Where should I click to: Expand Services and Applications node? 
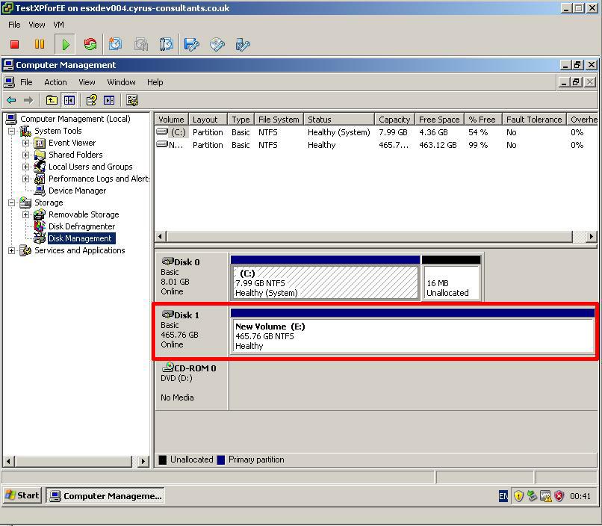pyautogui.click(x=12, y=250)
